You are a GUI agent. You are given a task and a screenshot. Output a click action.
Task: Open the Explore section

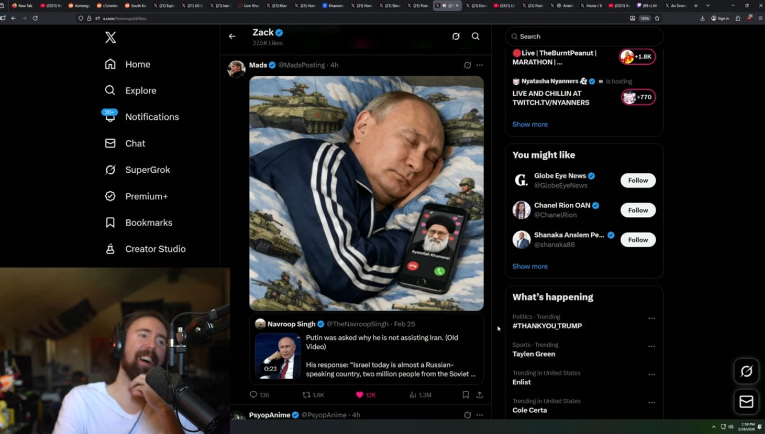pos(130,90)
